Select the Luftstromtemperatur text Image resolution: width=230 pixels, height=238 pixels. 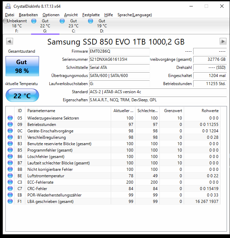(46, 176)
